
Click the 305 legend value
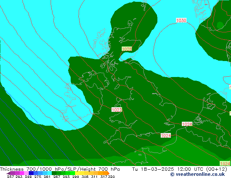click(85, 177)
